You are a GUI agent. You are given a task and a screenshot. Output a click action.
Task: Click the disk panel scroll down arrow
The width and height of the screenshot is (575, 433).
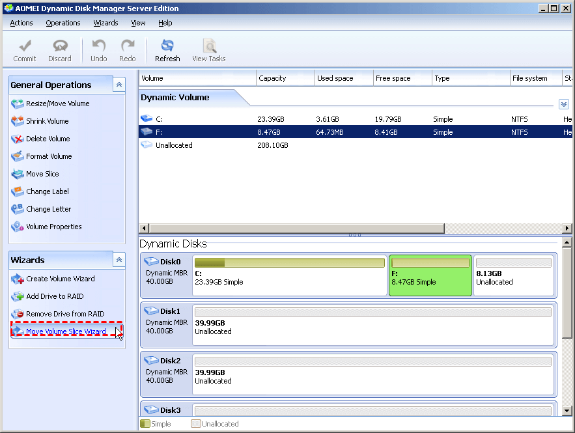[x=567, y=411]
